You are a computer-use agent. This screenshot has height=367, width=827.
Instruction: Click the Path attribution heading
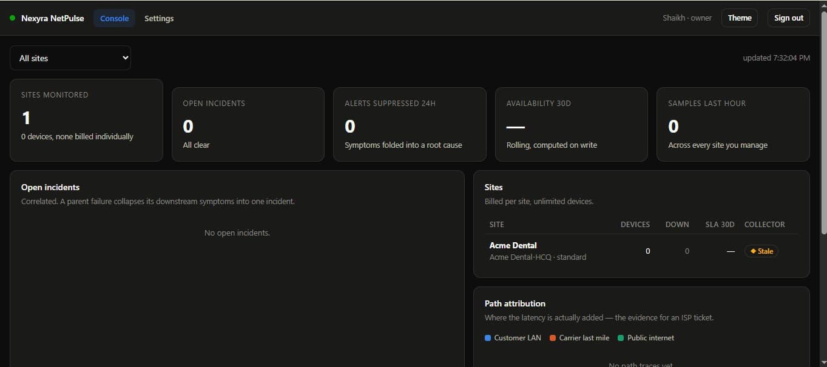pyautogui.click(x=515, y=303)
